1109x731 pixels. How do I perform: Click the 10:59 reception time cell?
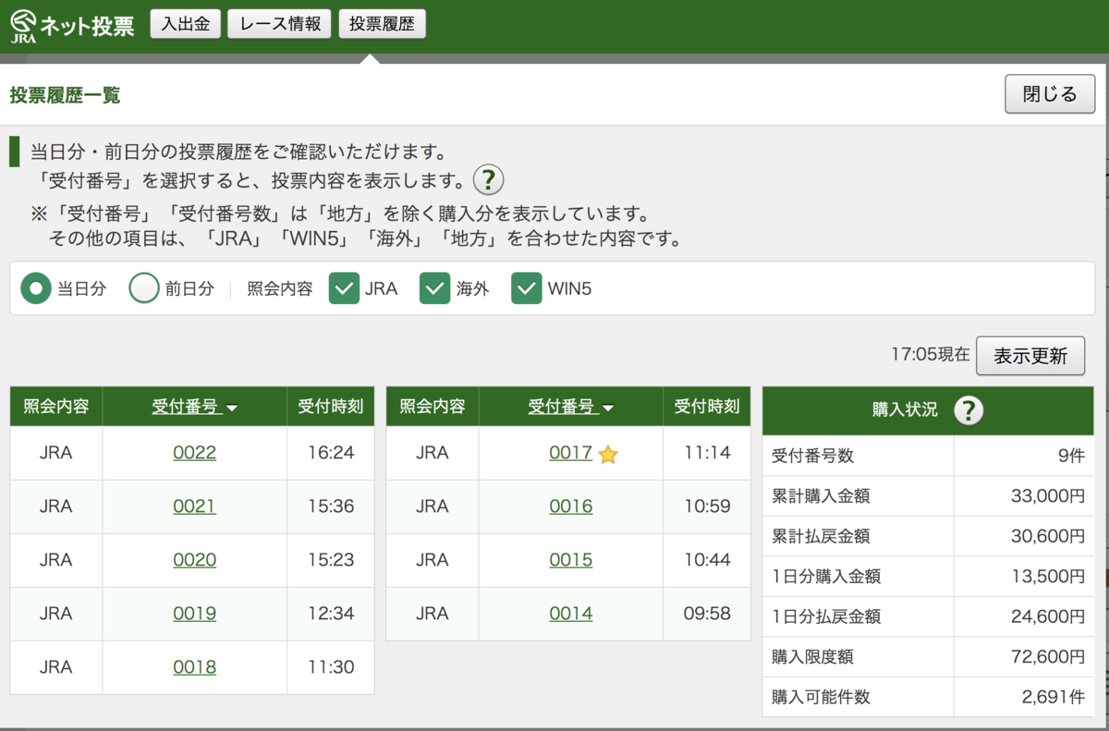point(707,506)
